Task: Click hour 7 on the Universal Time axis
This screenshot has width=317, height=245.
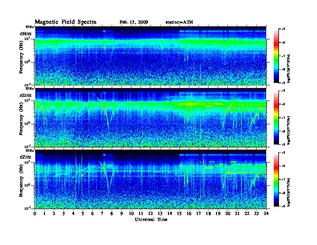Action: pos(102,213)
